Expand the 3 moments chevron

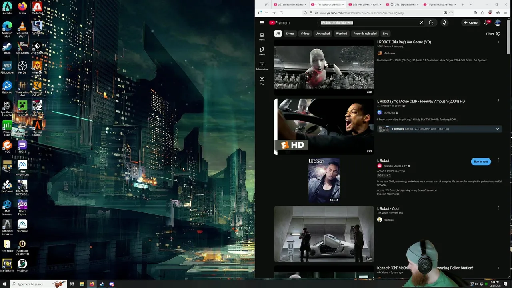tap(497, 129)
